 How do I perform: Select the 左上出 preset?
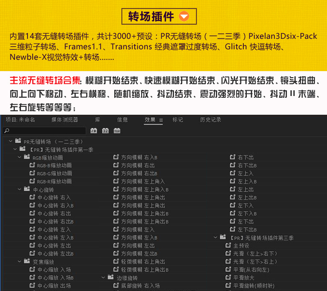pyautogui.click(x=245, y=189)
